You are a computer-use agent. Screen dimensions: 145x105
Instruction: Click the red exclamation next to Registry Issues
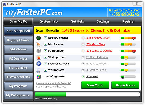coord(83,38)
